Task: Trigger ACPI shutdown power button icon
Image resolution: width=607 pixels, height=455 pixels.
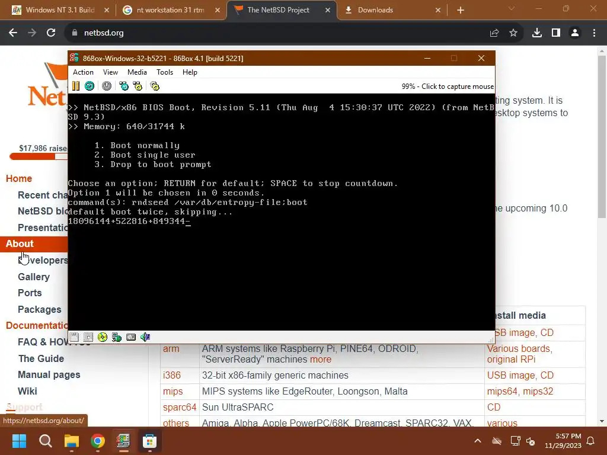Action: tap(107, 86)
